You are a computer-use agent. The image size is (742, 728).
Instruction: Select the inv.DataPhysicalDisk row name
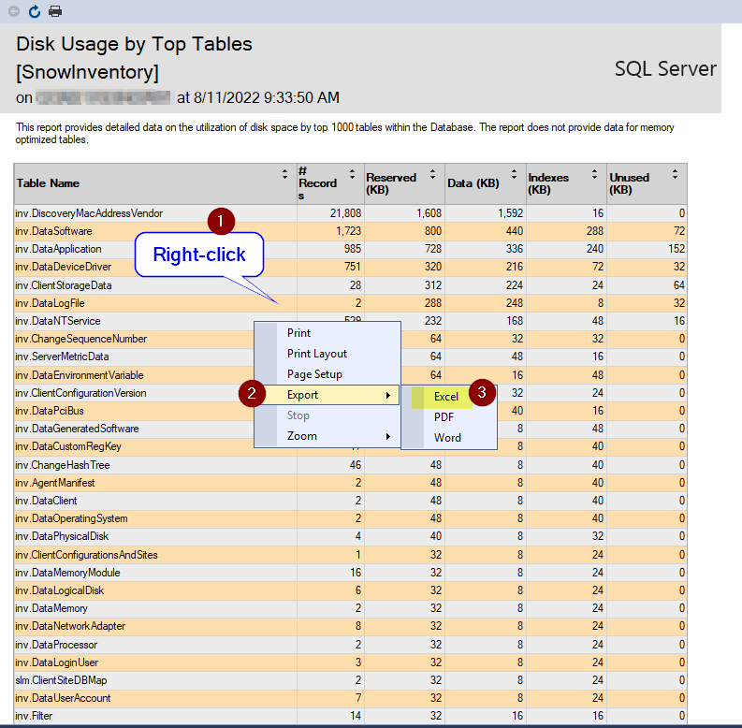(x=62, y=536)
